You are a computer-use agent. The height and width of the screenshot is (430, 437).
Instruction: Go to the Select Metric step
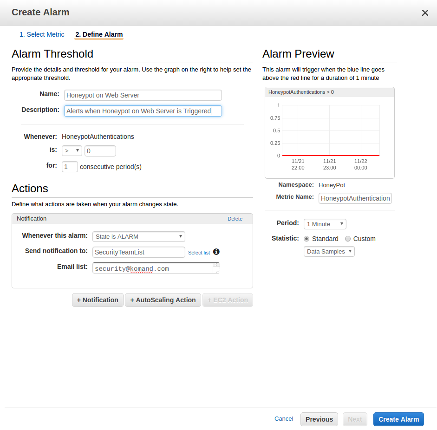[x=42, y=34]
